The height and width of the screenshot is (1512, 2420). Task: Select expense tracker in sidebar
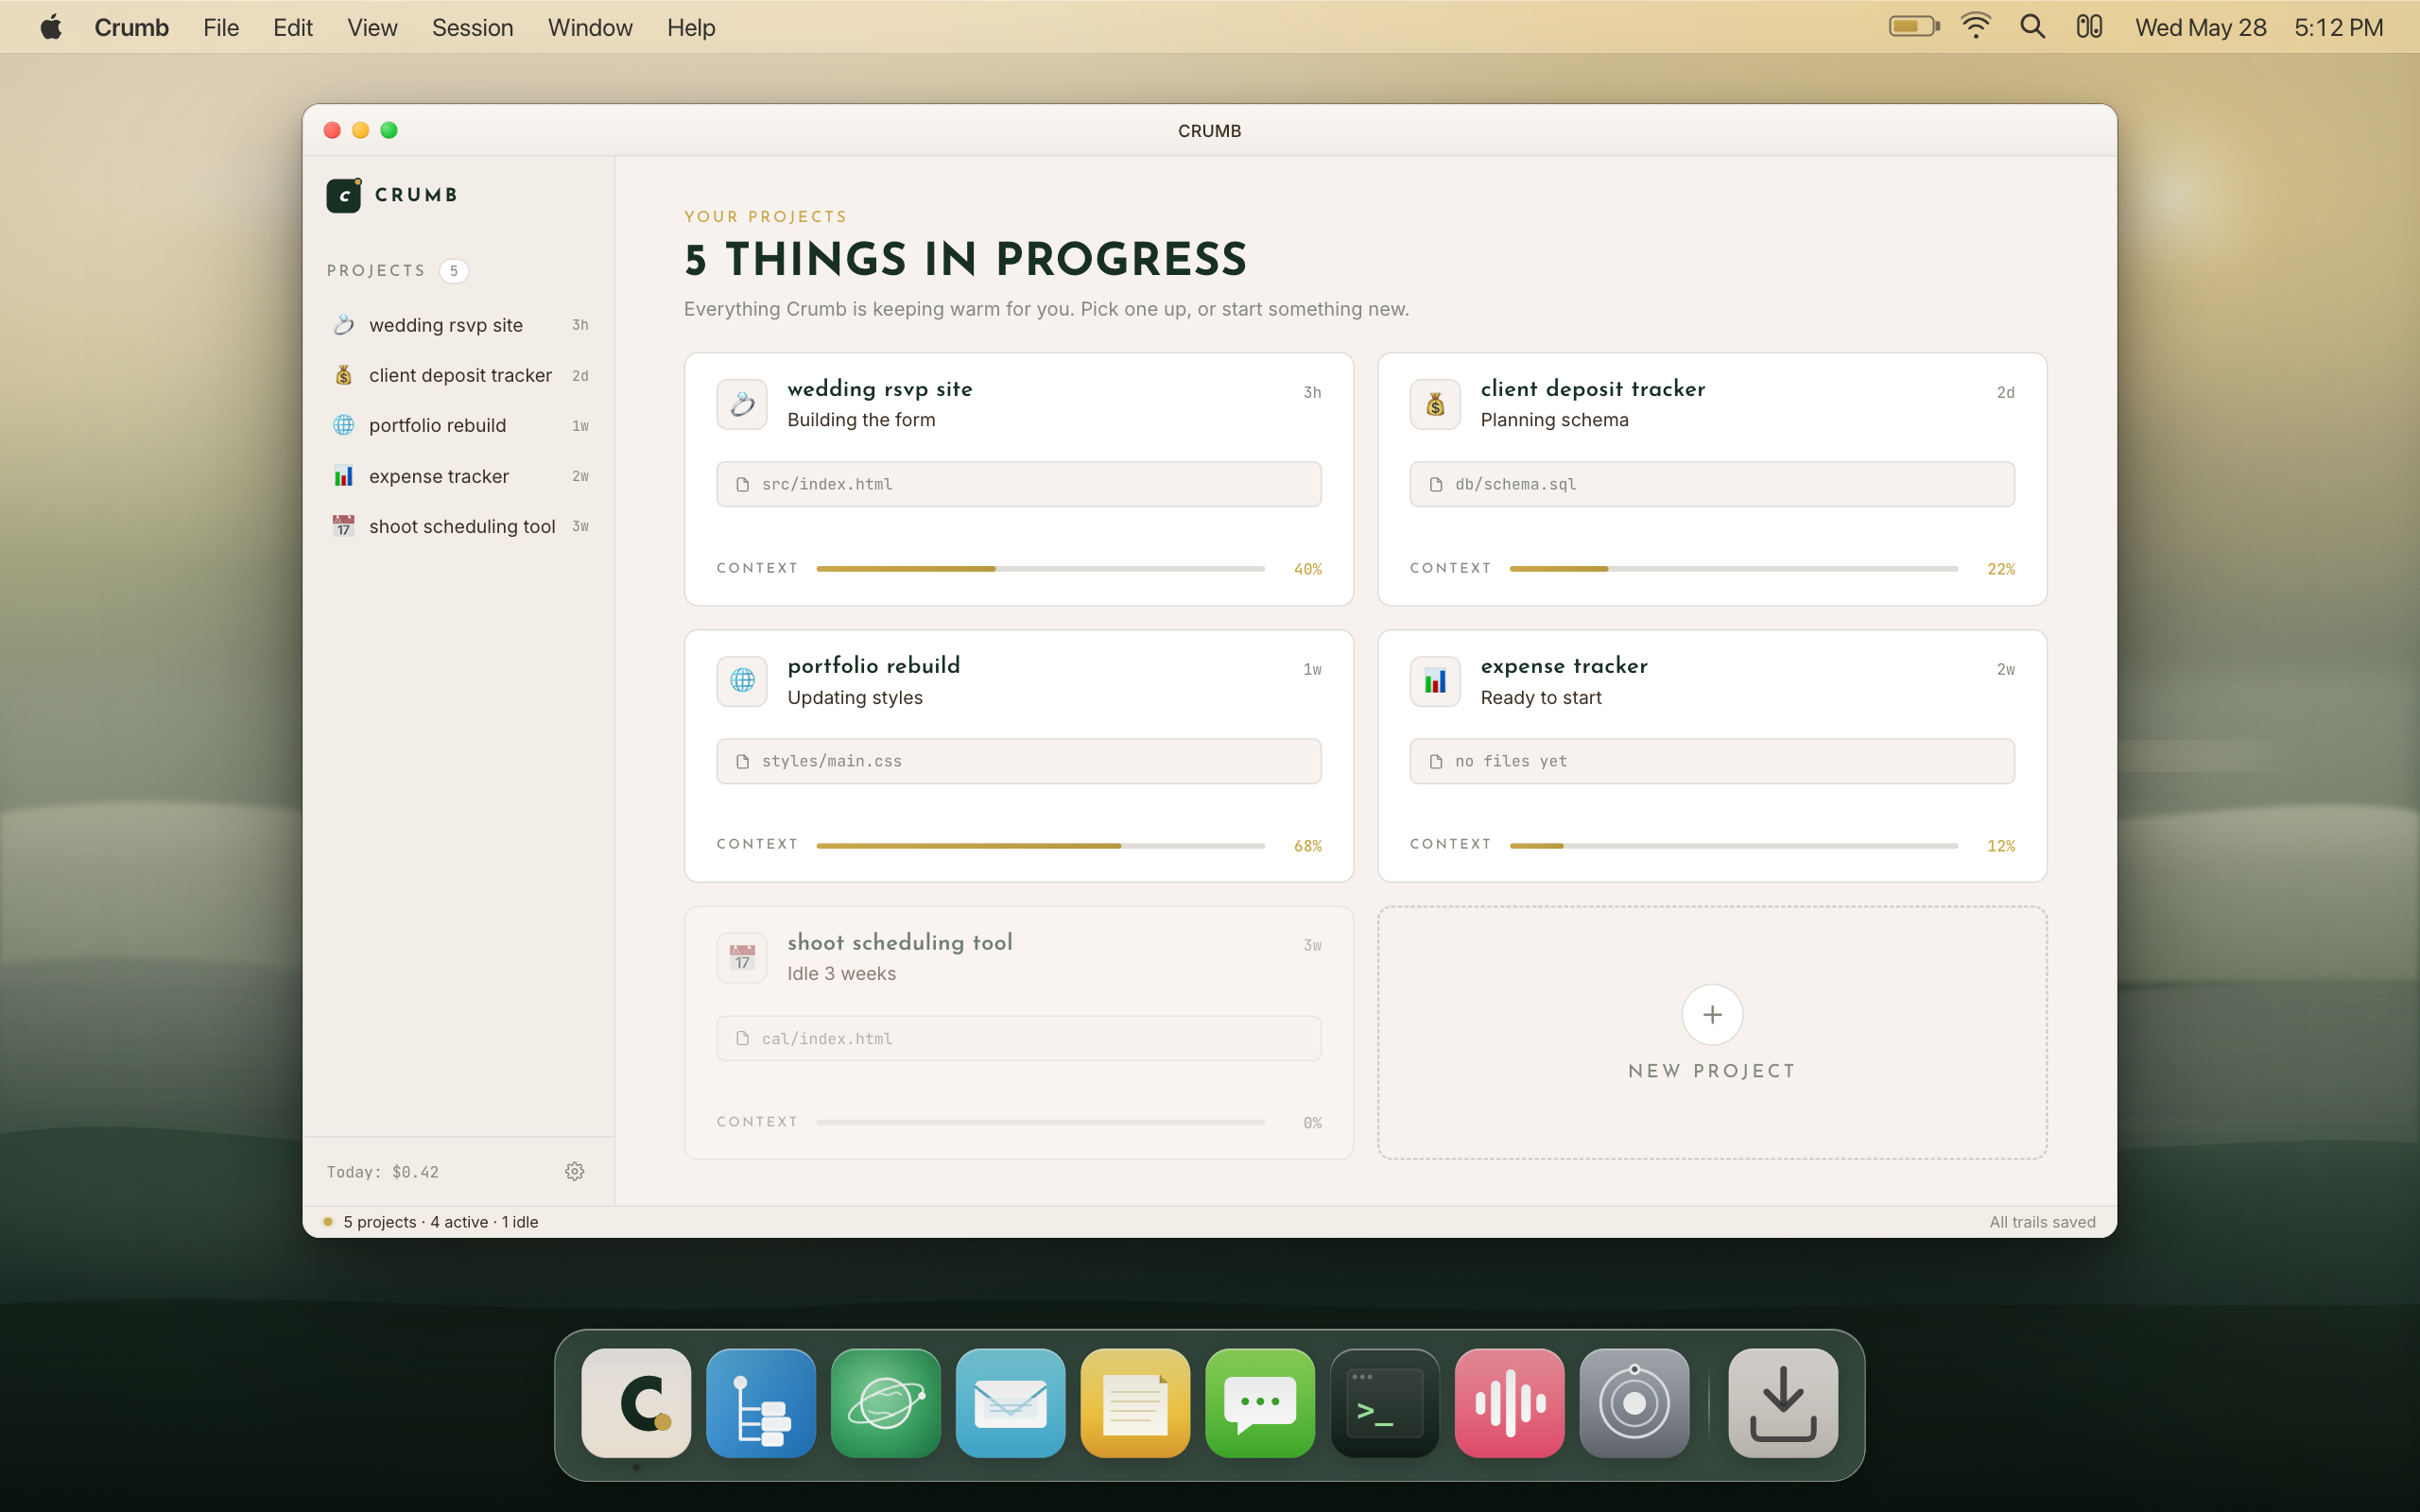coord(459,476)
